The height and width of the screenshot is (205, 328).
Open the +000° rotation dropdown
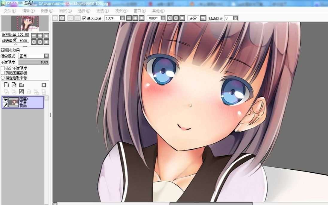pyautogui.click(x=163, y=18)
